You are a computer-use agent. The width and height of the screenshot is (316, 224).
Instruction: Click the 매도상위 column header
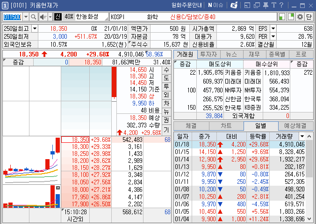point(220,64)
